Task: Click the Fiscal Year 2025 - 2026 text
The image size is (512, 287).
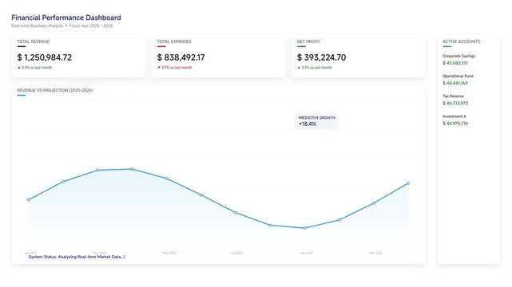Action: click(91, 26)
